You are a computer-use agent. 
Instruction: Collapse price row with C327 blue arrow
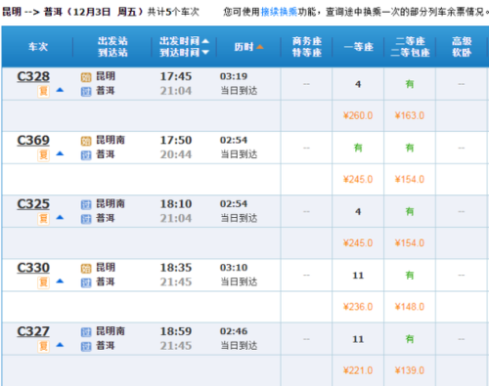point(60,345)
